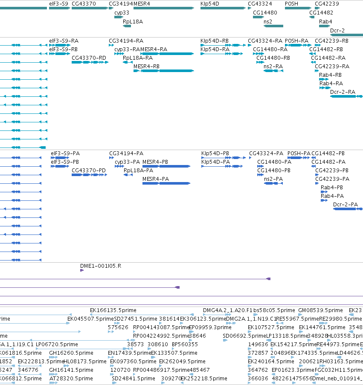Click the POSH-PA protein feature
The height and width of the screenshot is (385, 363).
(299, 158)
